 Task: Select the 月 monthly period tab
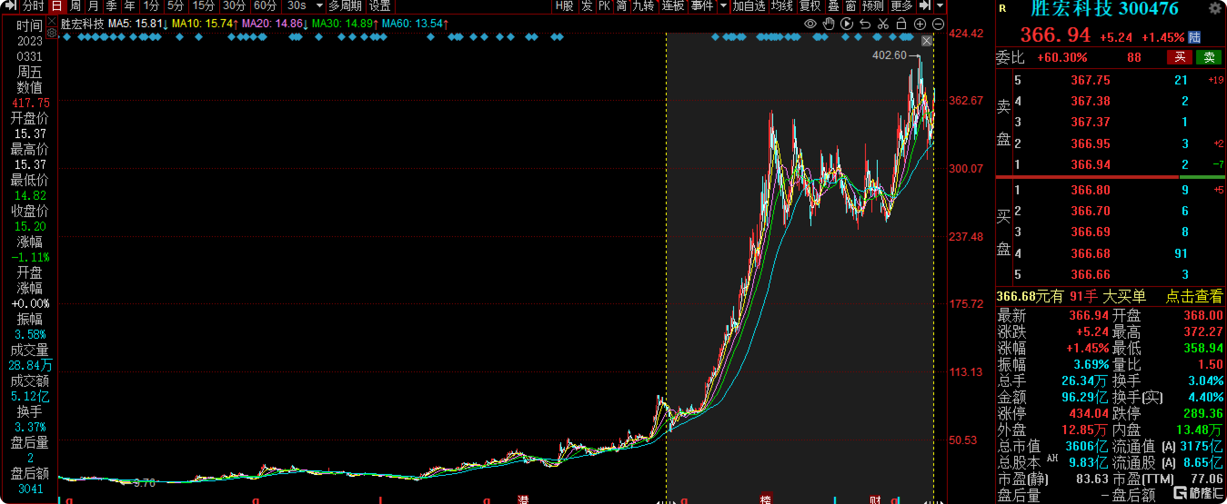(93, 6)
